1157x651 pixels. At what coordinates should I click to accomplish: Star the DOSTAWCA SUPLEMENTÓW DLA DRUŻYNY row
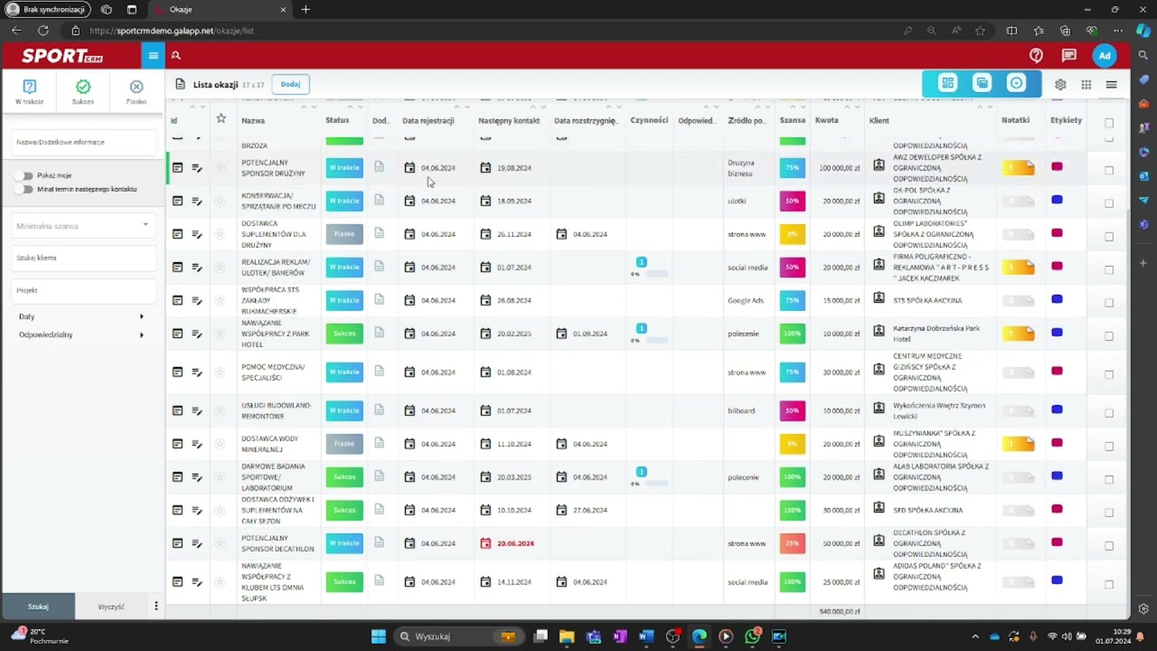tap(220, 234)
